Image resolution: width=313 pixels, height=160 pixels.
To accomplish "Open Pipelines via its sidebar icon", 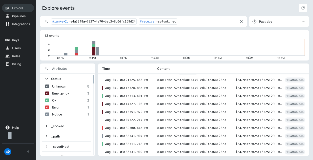I will 7,16.
